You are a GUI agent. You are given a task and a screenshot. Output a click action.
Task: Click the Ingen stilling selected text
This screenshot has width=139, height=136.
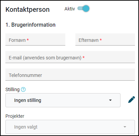(x=28, y=100)
